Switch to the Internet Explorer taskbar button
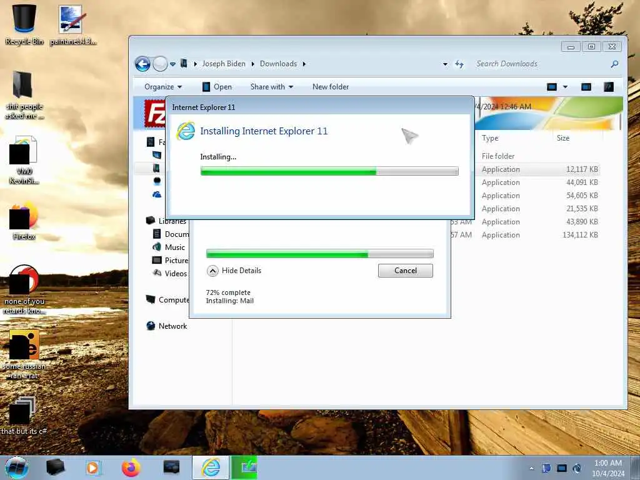The height and width of the screenshot is (480, 640). [211, 467]
